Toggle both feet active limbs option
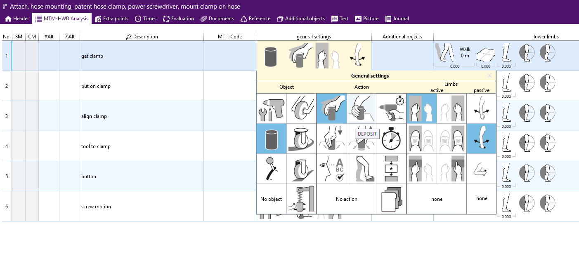 coord(421,139)
